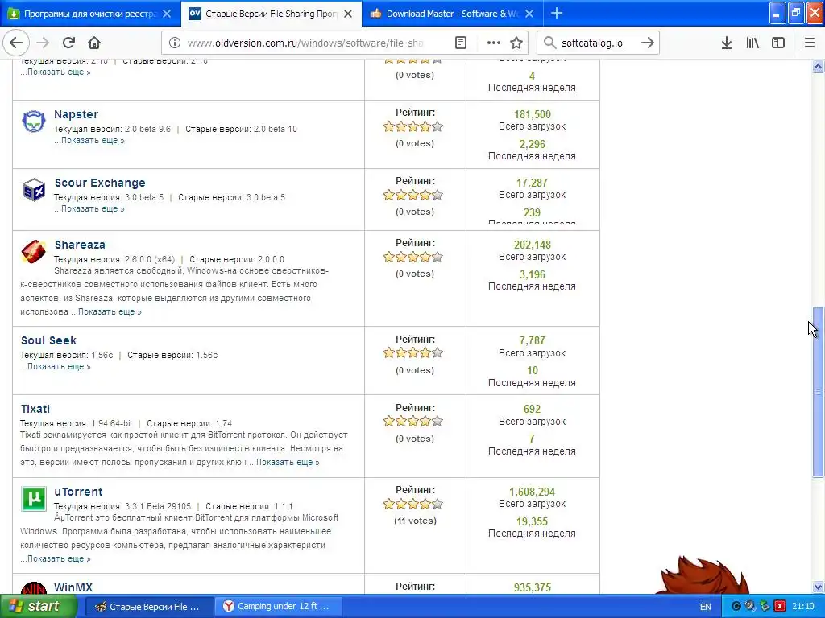
Task: Open the Napster program link
Action: point(77,114)
